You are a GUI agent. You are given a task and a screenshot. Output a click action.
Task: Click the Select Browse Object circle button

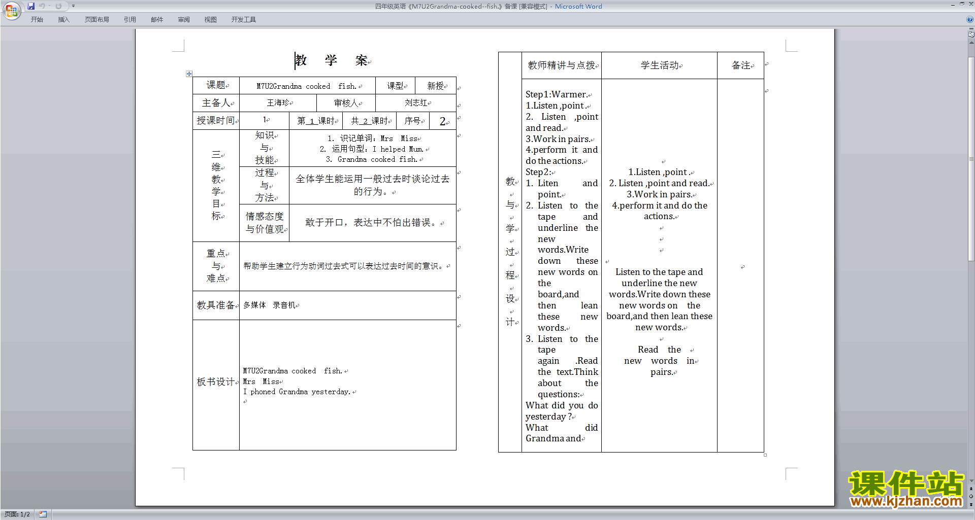point(971,497)
